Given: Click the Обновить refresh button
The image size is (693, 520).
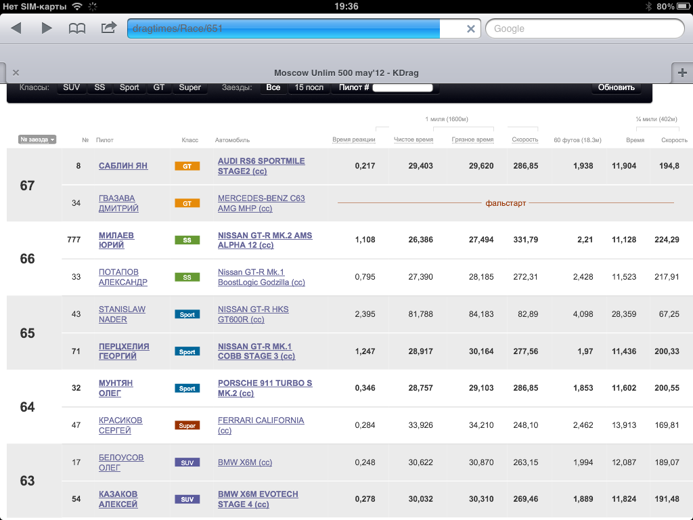Looking at the screenshot, I should click(x=616, y=87).
